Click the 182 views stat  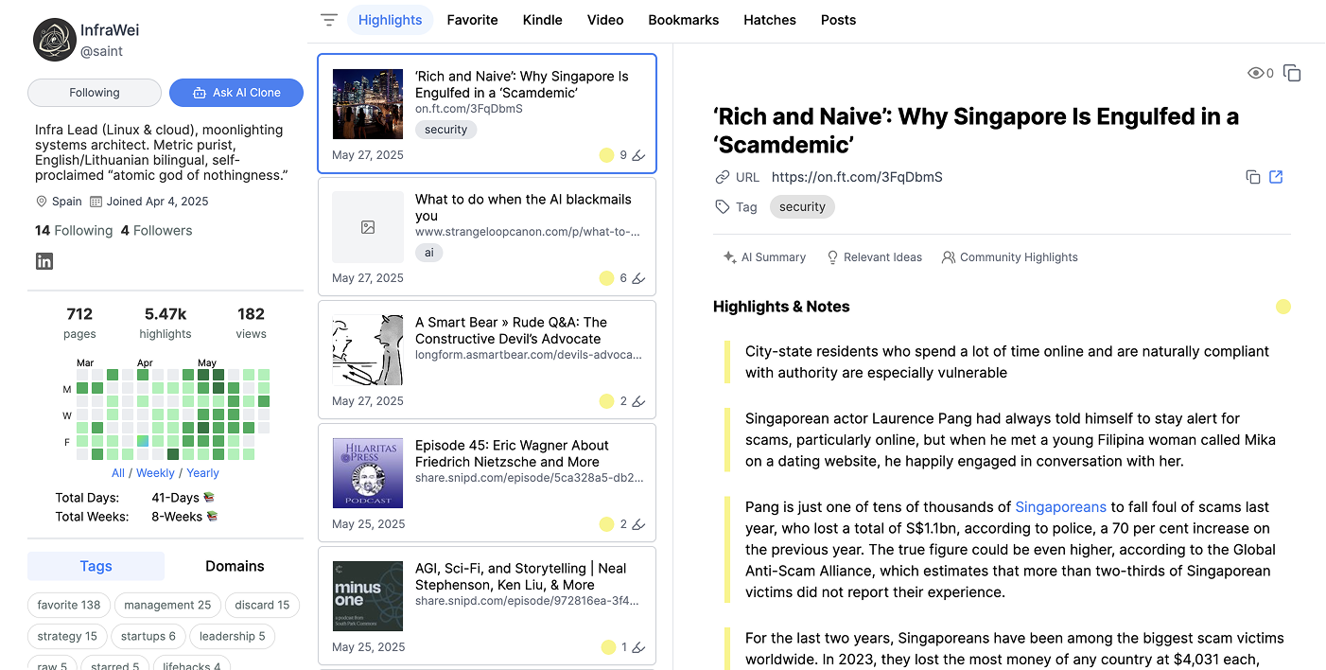[252, 323]
